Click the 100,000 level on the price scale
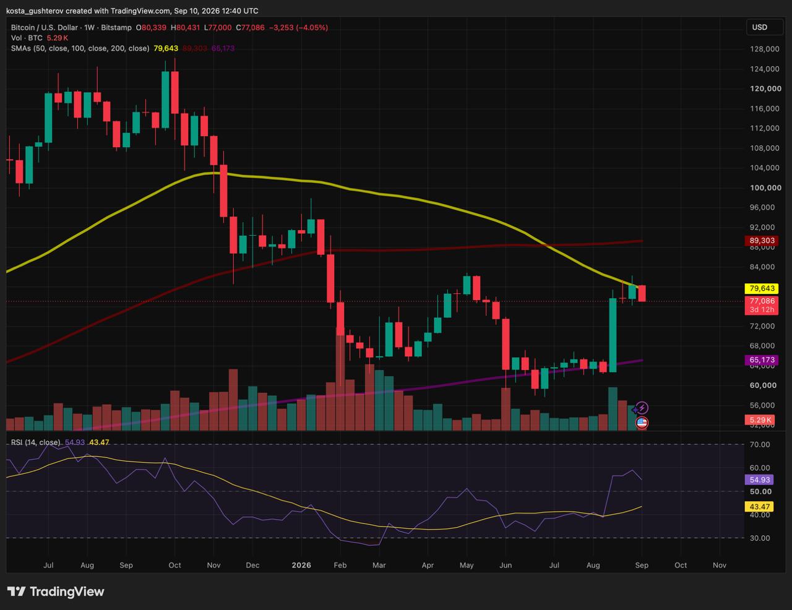The image size is (792, 610). (x=765, y=188)
